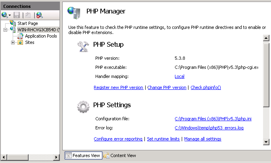Click the vertical scrollbar thumb in PHP Manager
271x163 pixels.
click(x=266, y=75)
